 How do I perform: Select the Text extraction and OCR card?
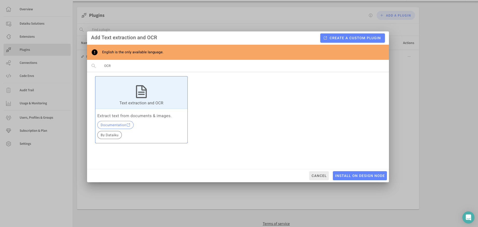(x=141, y=110)
